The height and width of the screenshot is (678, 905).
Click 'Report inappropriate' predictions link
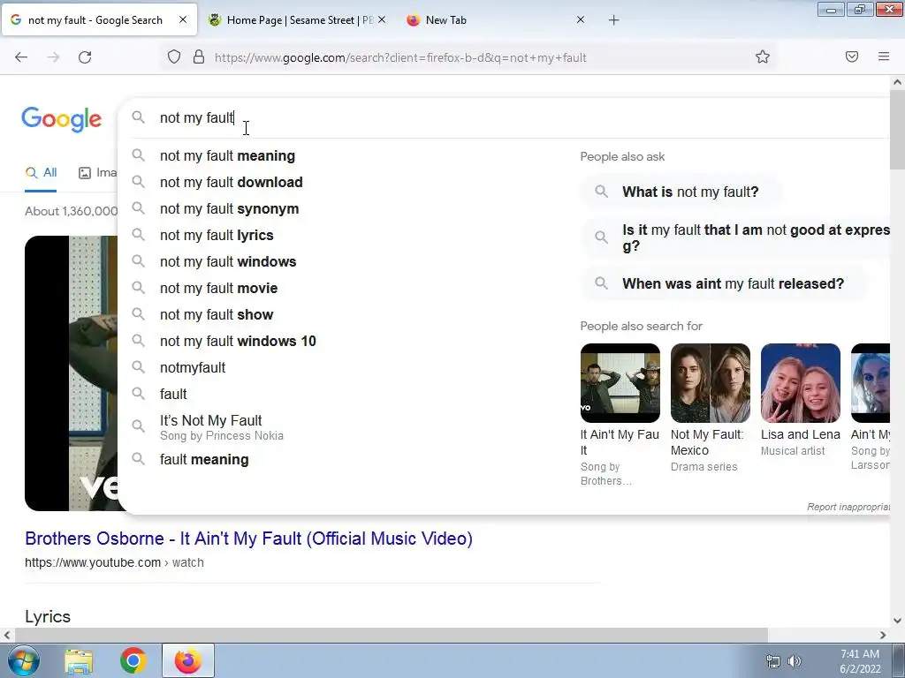click(x=848, y=507)
